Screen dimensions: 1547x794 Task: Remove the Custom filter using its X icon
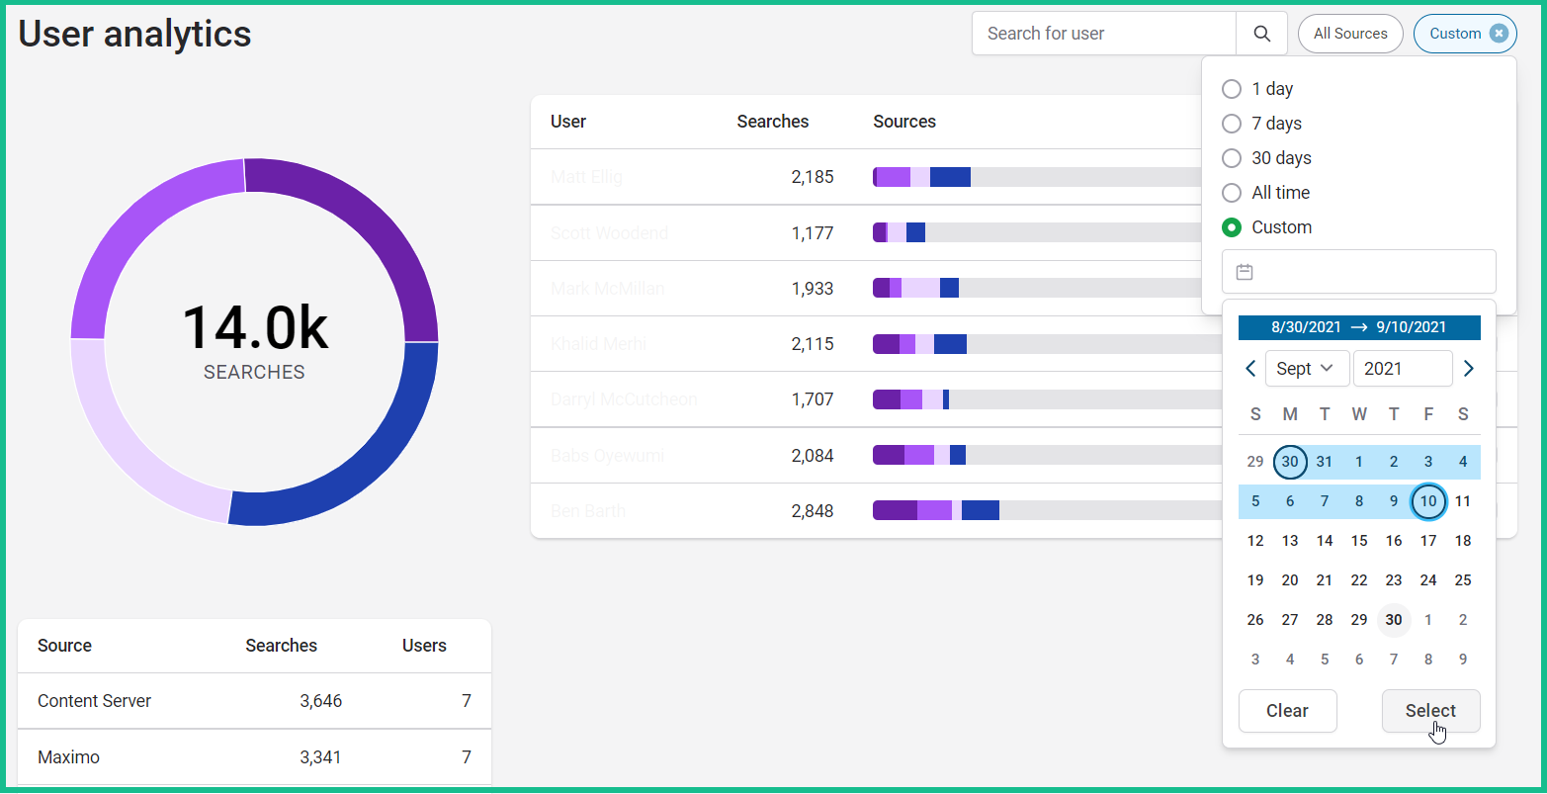pos(1499,33)
